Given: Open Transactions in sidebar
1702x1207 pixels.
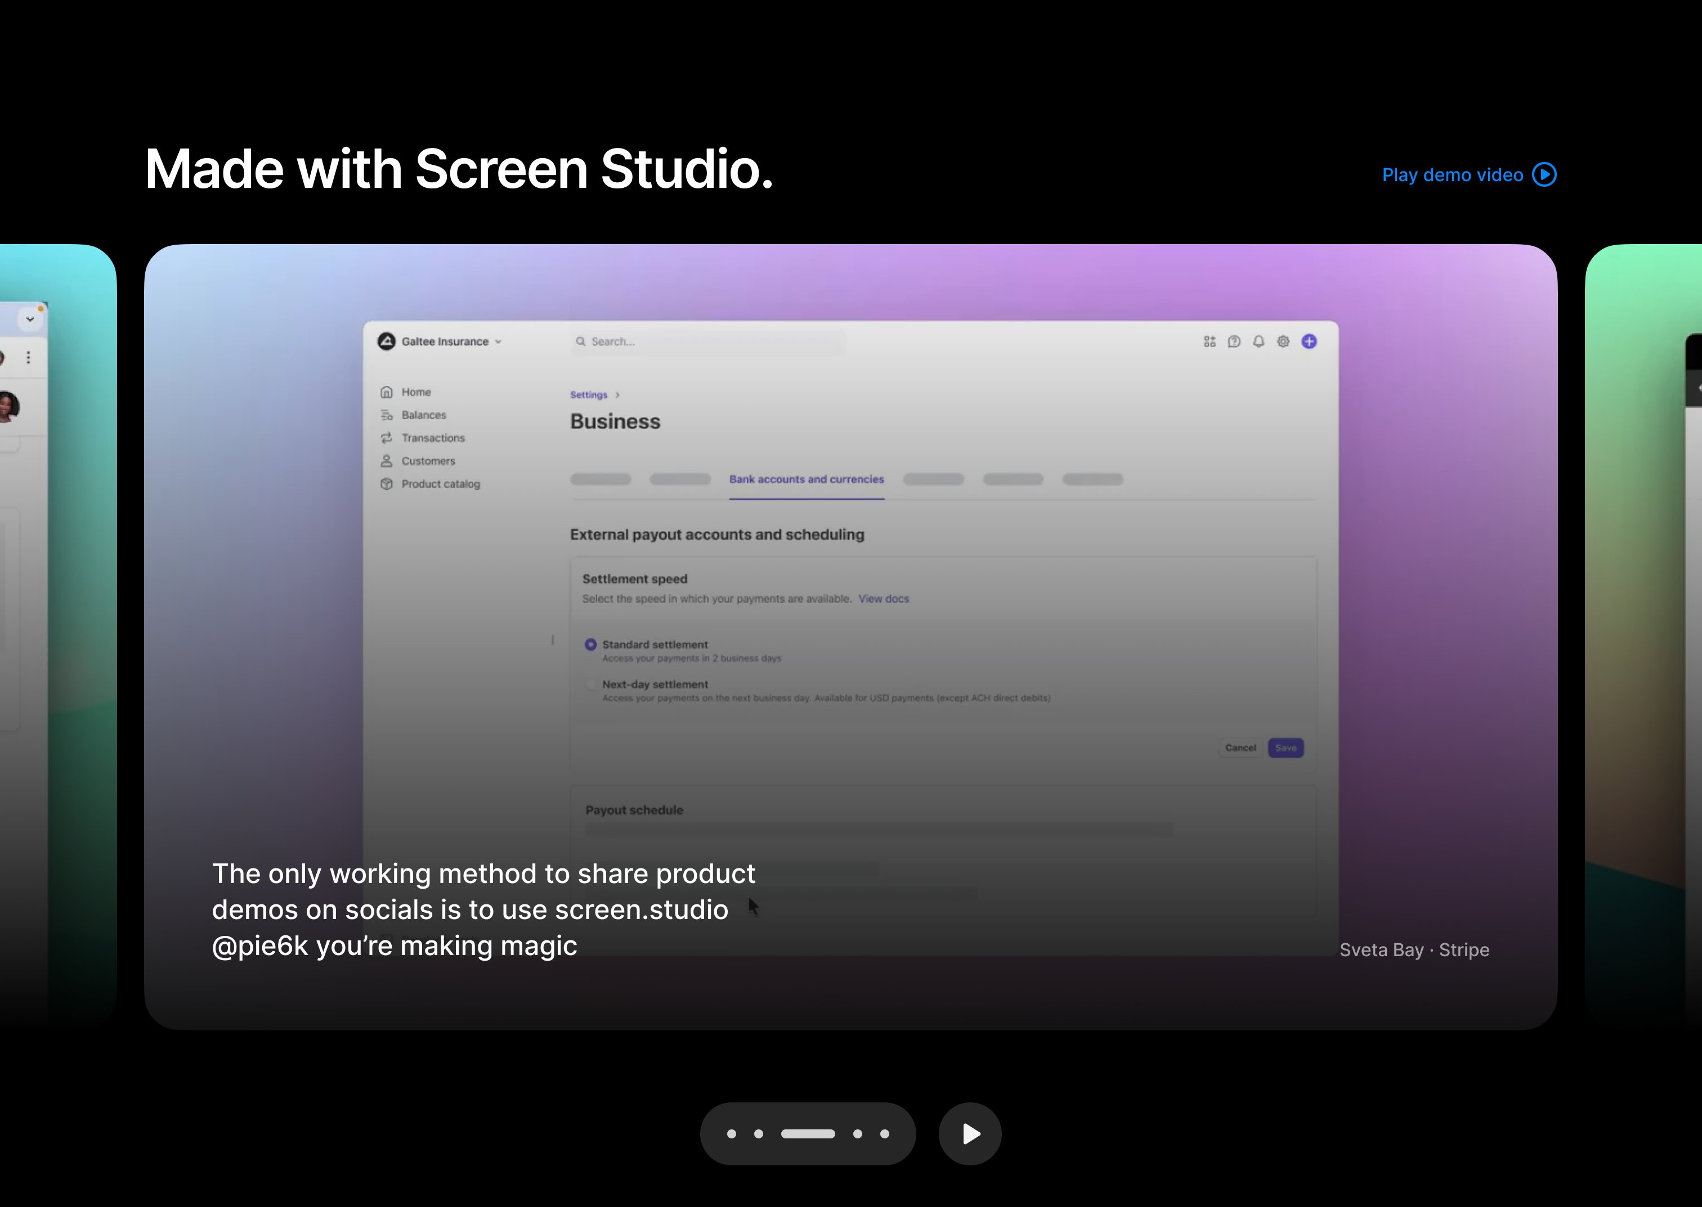Looking at the screenshot, I should pyautogui.click(x=433, y=438).
